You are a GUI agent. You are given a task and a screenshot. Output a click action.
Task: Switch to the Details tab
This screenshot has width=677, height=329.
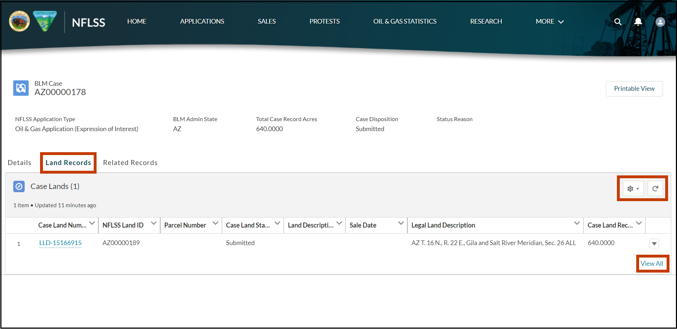[19, 163]
